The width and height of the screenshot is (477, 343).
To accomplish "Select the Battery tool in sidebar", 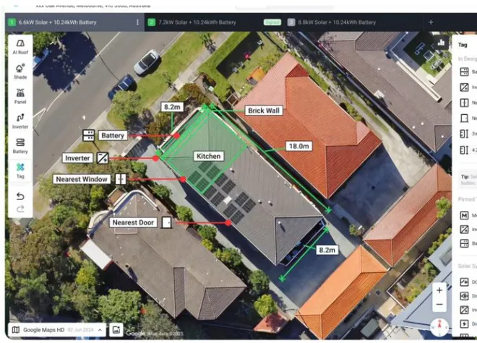I will pos(20,145).
